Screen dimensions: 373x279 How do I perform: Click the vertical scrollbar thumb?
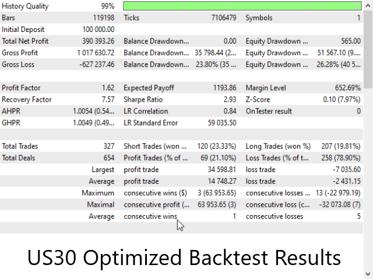coord(368,49)
